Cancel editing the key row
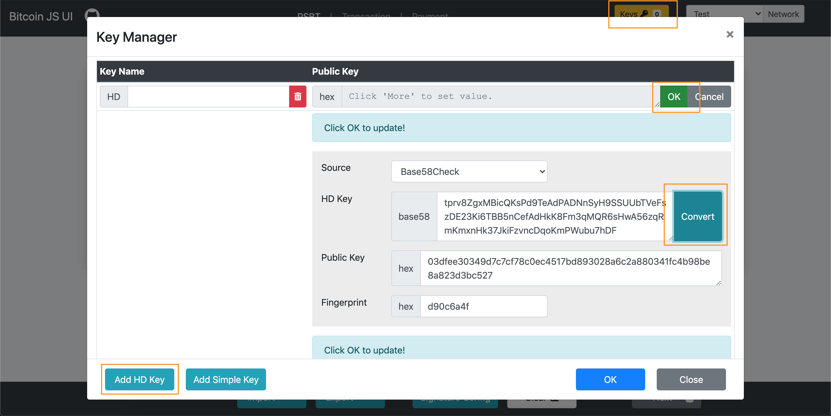831x416 pixels. (709, 97)
